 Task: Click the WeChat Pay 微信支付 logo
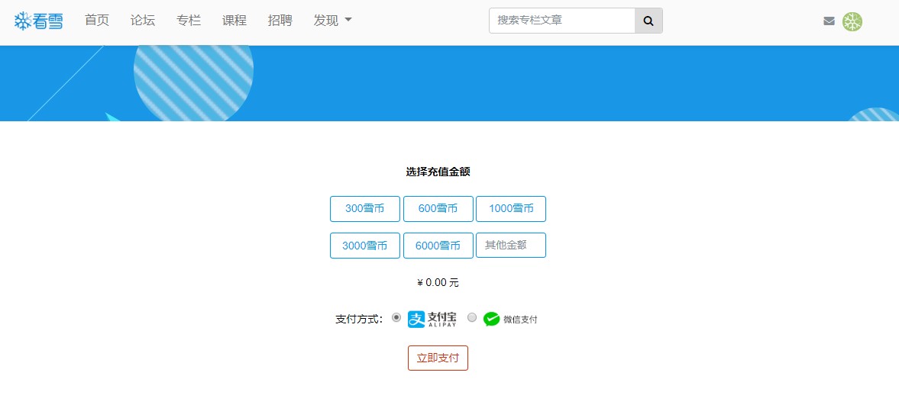point(509,319)
